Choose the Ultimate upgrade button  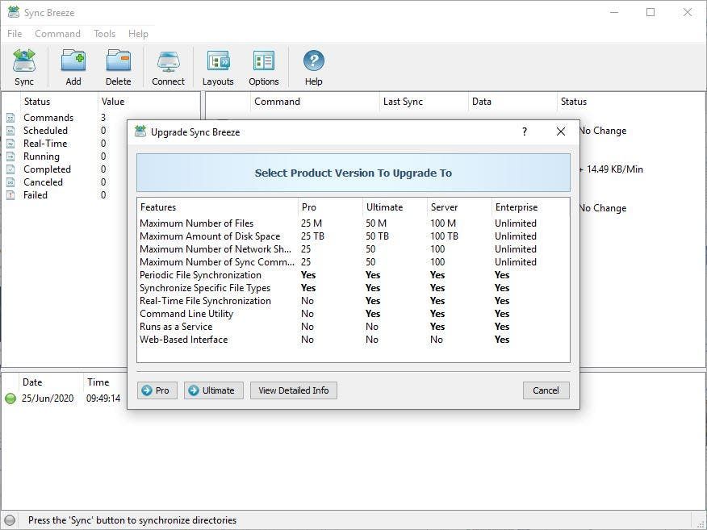click(x=213, y=390)
